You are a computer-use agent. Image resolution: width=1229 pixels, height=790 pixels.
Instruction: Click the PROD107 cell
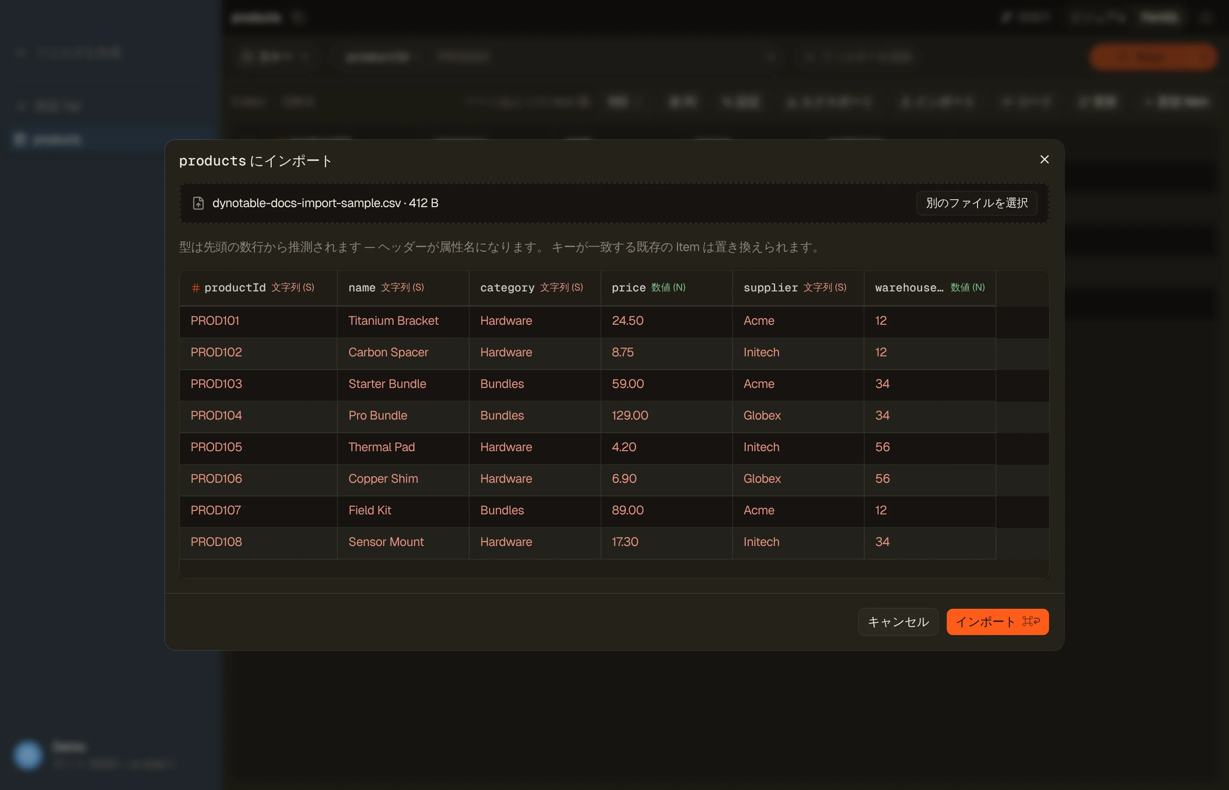[259, 511]
